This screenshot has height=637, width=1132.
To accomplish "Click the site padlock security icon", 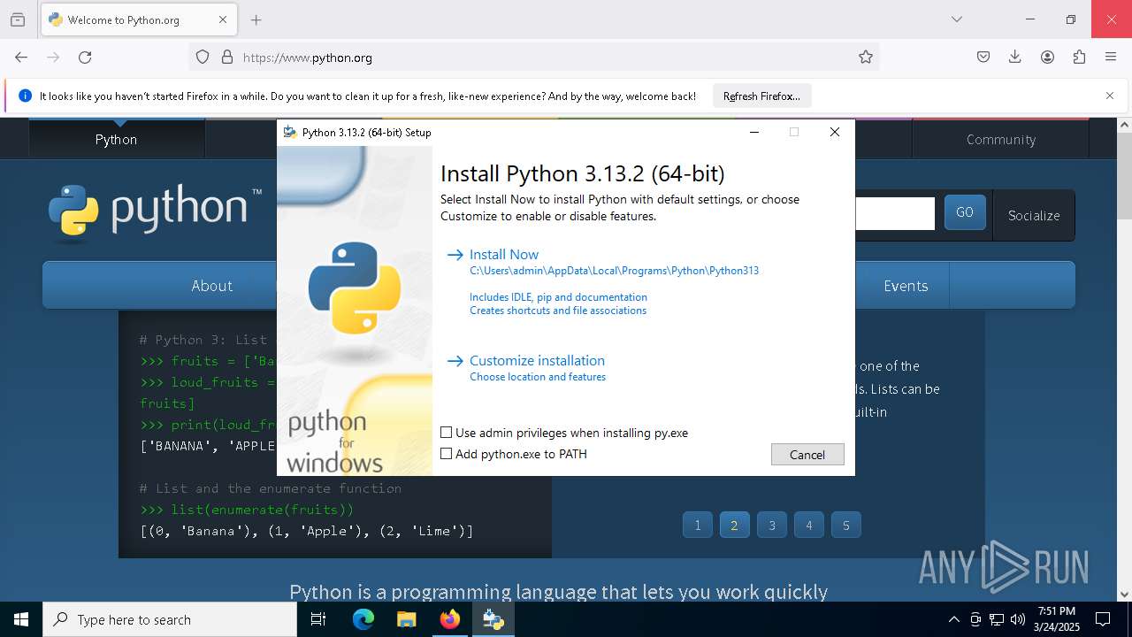I will (x=227, y=57).
